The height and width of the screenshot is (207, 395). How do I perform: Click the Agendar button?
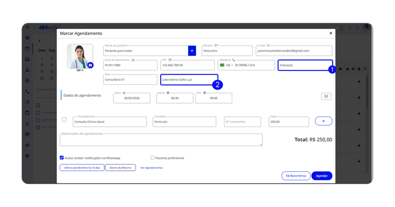coord(322,176)
